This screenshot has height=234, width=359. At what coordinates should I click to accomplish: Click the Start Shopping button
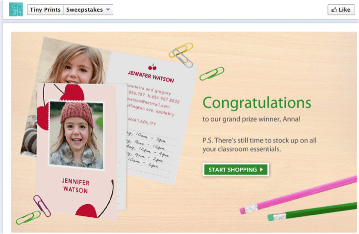236,169
